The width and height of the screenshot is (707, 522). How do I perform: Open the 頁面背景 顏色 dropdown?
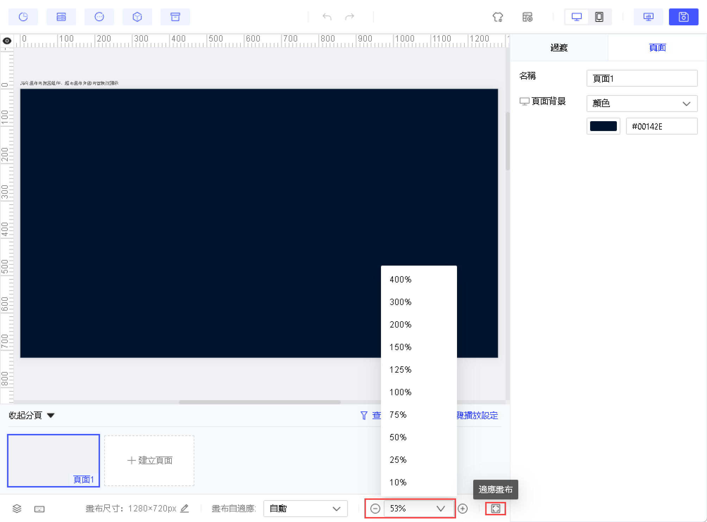(x=642, y=104)
